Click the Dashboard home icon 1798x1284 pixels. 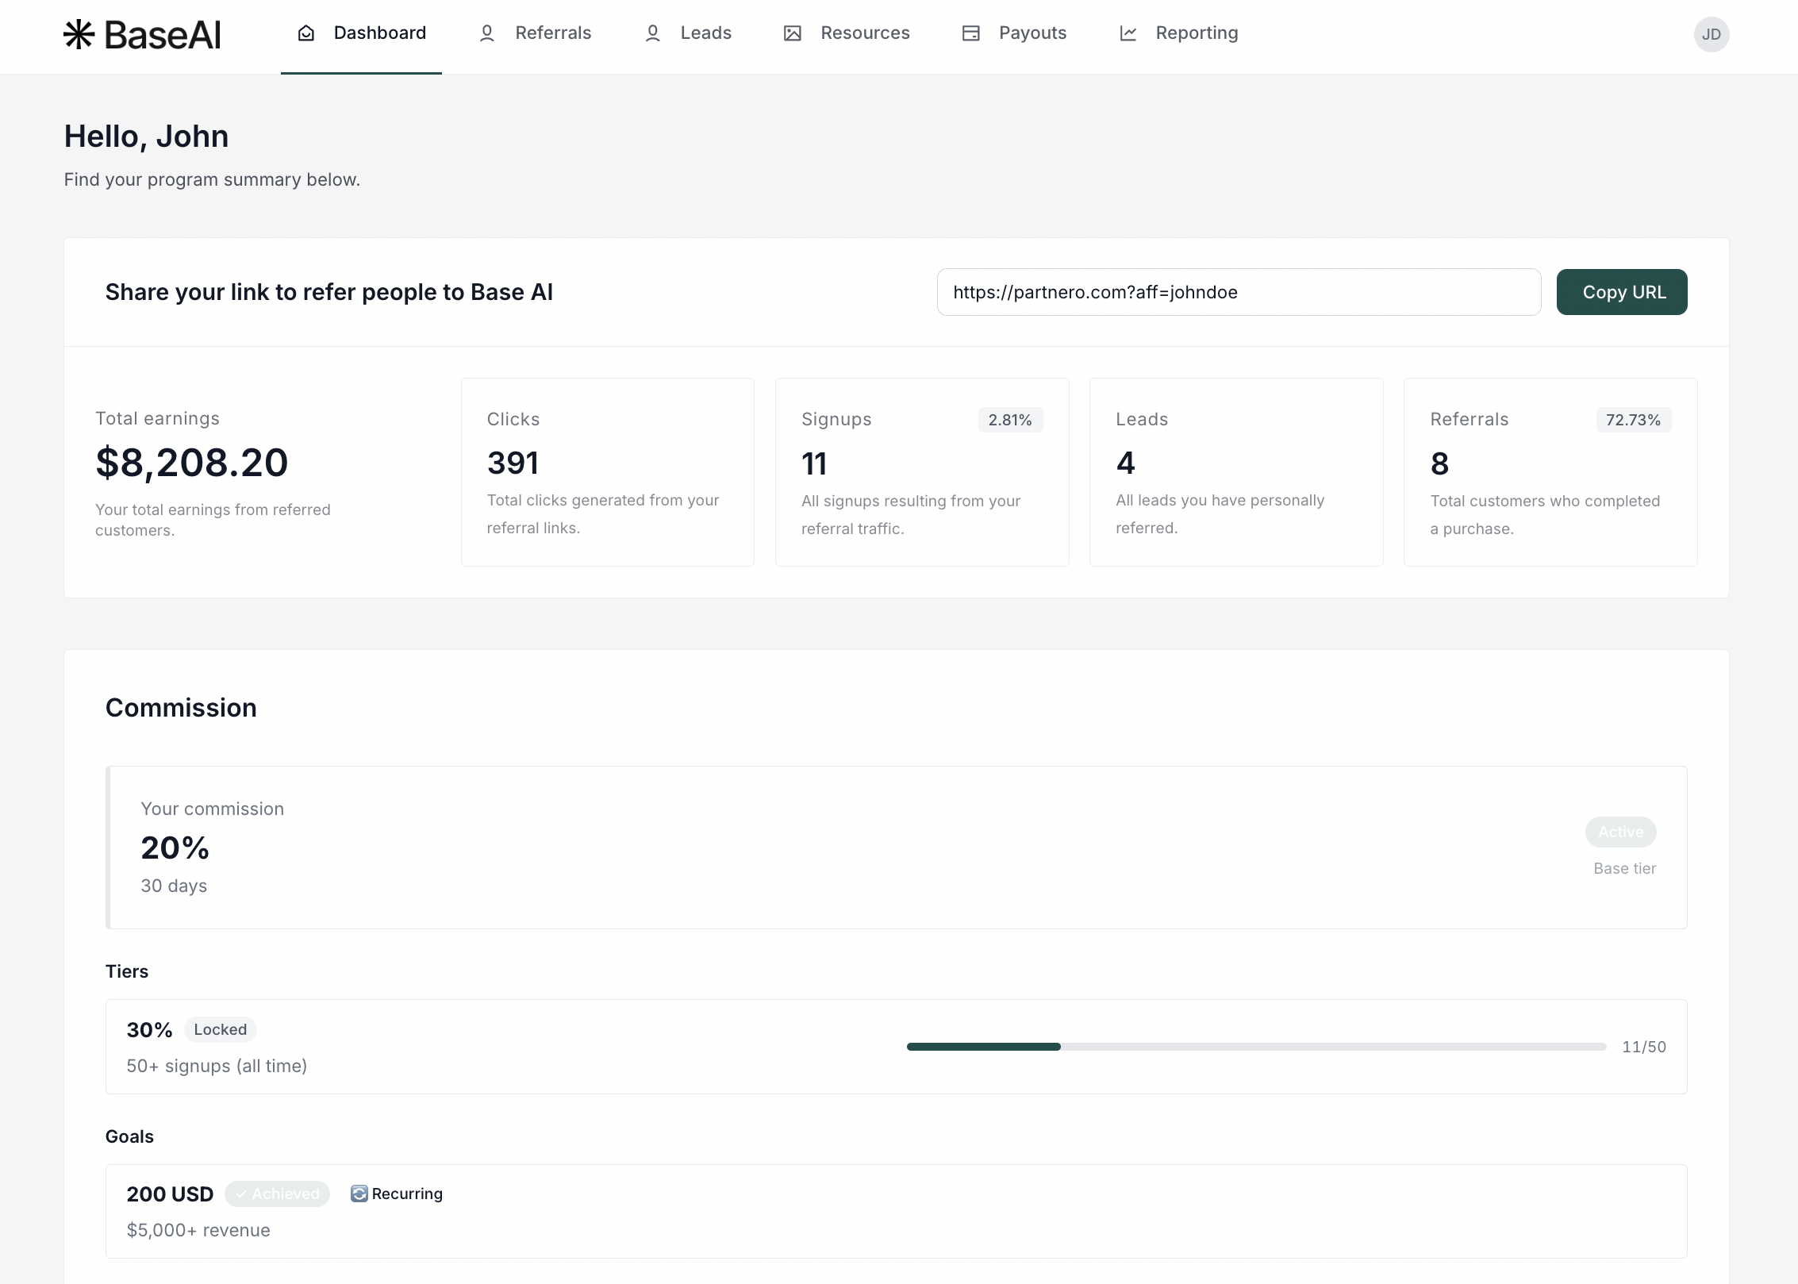click(306, 33)
